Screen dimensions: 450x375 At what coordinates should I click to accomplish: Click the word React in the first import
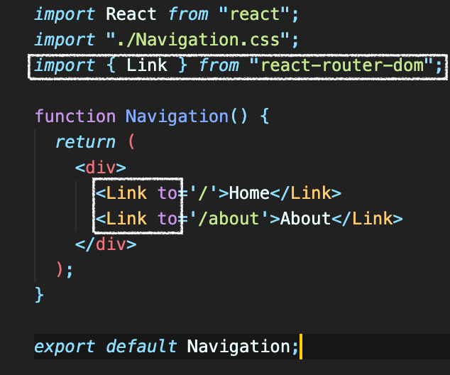(x=131, y=14)
